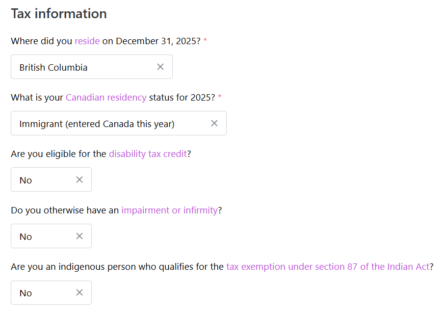The image size is (442, 312).
Task: Clear the Immigrant residency status selection
Action: (x=214, y=123)
